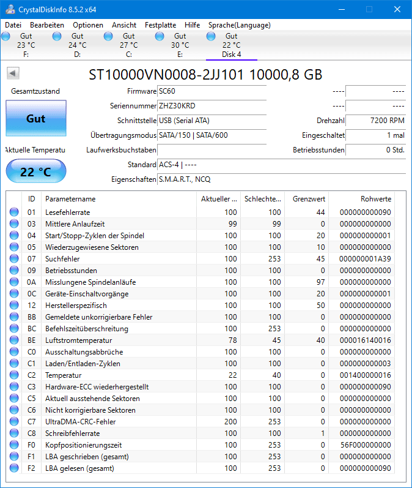Viewport: 412px width, 488px height.
Task: Click status orb for Suchfehler row
Action: [14, 258]
